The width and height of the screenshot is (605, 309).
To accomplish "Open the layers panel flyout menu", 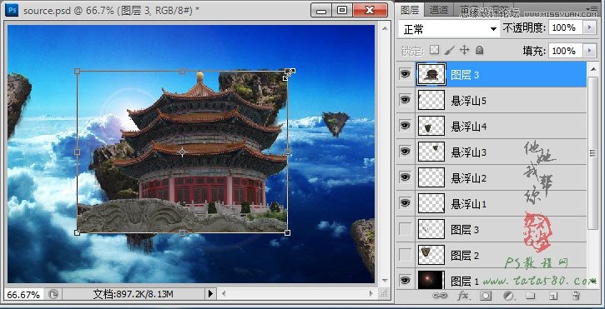I will 592,8.
